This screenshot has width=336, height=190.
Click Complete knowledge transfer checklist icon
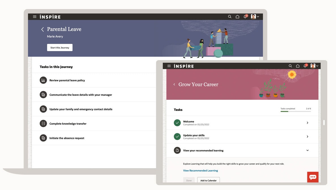(x=43, y=124)
